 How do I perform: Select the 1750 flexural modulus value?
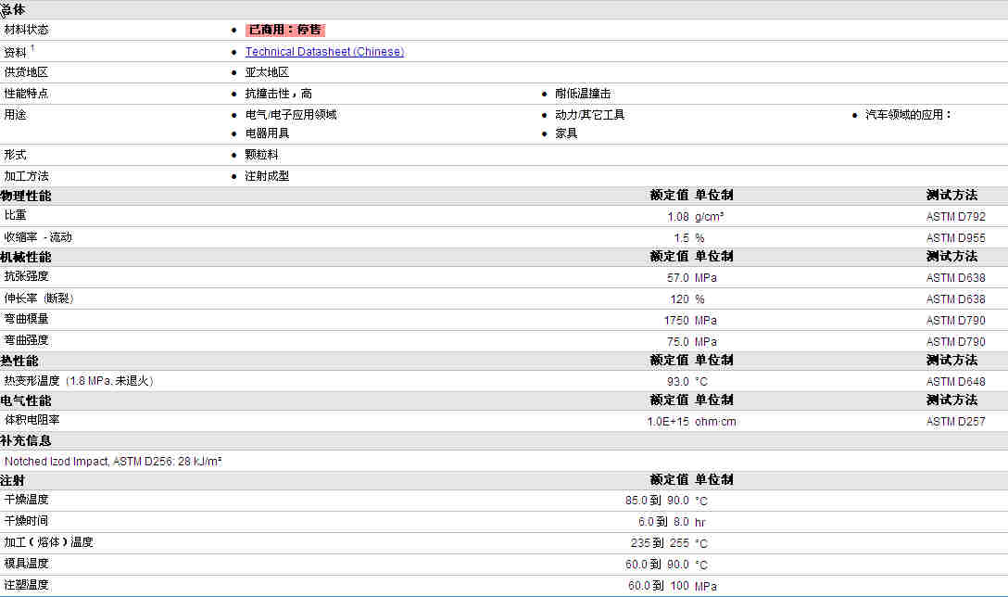pyautogui.click(x=676, y=321)
